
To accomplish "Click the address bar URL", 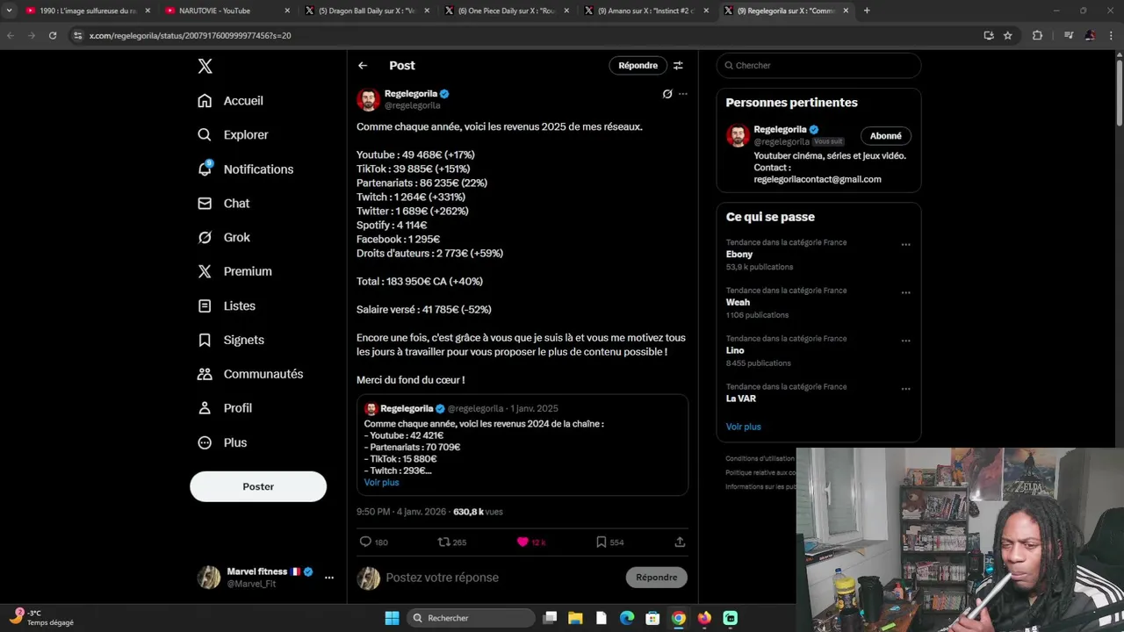I will coord(190,35).
